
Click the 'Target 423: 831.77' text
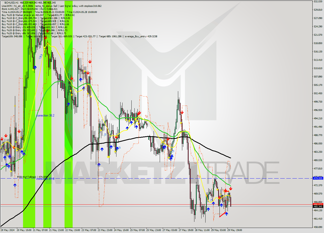click(85, 36)
